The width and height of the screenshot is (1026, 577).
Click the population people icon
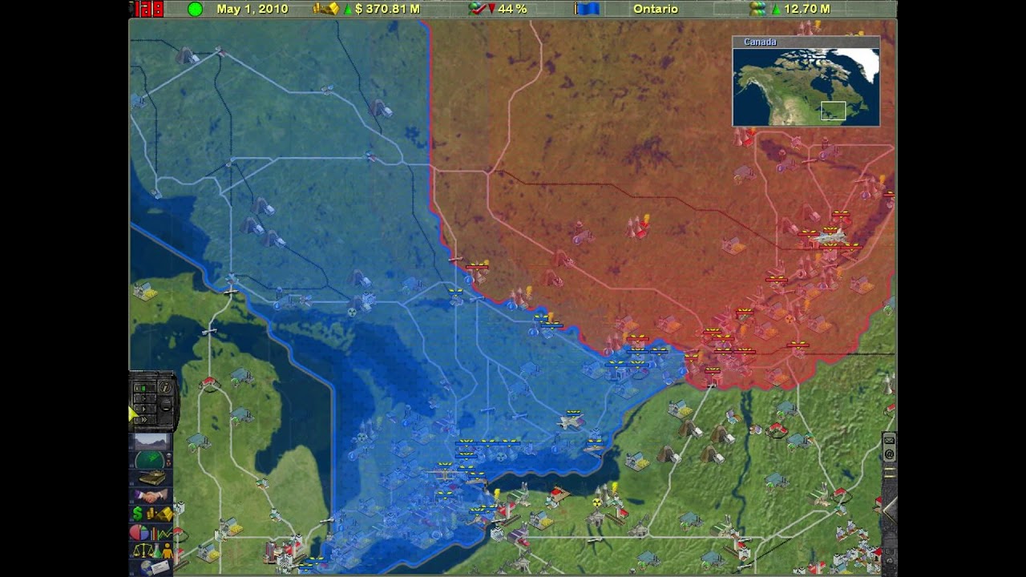tap(757, 9)
